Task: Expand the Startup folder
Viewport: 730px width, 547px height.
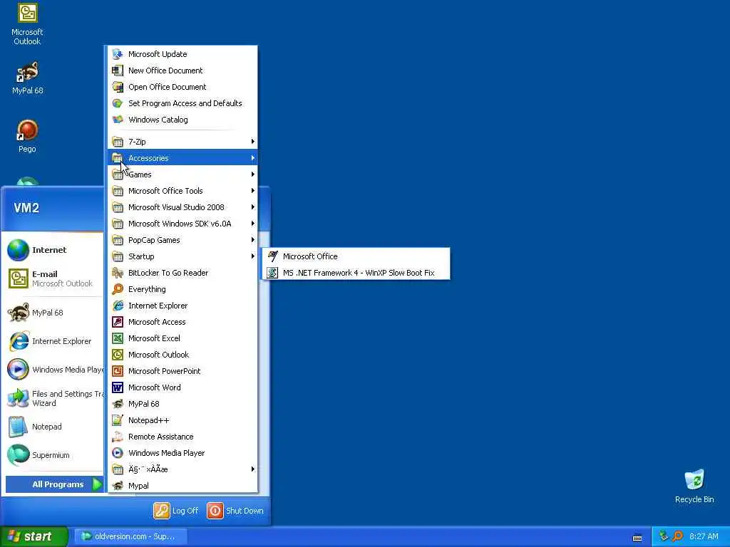Action: pos(182,256)
